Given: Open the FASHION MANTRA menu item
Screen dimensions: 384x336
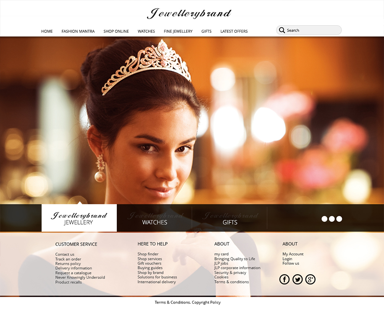Looking at the screenshot, I should click(78, 31).
